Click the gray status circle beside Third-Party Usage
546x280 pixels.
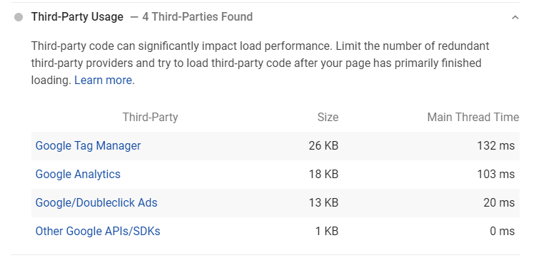(x=19, y=17)
